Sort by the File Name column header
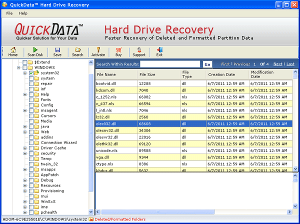 click(116, 74)
